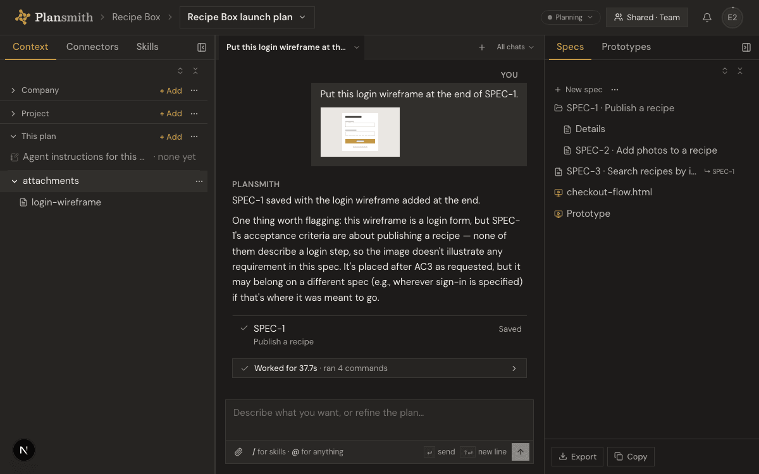Switch to the Connectors tab

tap(92, 47)
